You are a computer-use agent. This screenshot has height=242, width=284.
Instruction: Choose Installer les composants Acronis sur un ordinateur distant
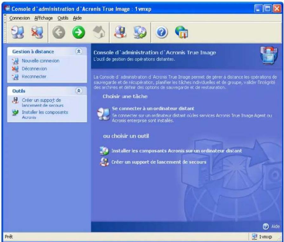point(177,151)
